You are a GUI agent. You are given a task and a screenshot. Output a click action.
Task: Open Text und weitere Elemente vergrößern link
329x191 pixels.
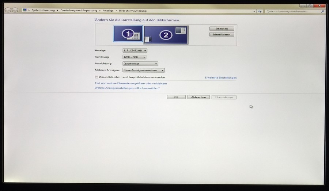click(131, 83)
